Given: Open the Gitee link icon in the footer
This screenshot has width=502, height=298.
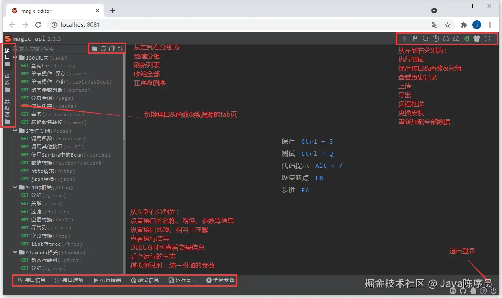Looking at the screenshot, I should pyautogui.click(x=453, y=291).
